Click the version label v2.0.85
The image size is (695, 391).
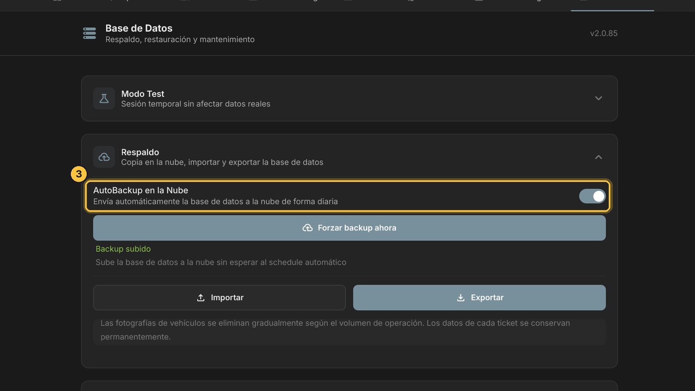[x=604, y=33]
